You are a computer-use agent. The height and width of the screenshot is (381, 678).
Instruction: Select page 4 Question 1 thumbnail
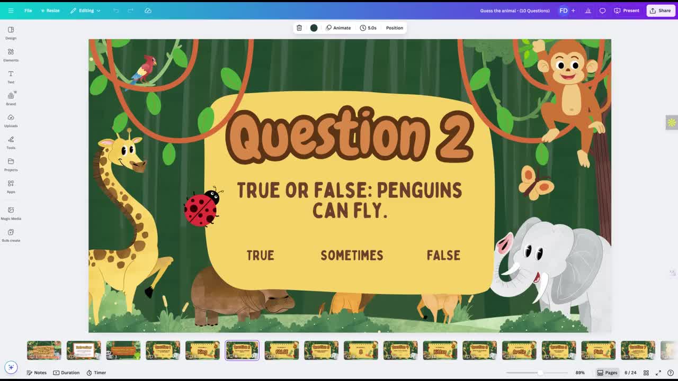coord(163,350)
